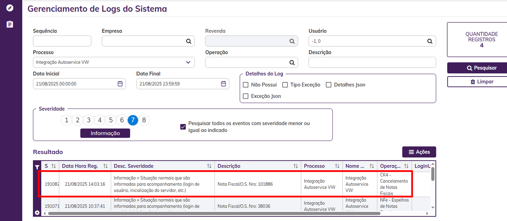This screenshot has width=507, height=221.
Task: Open the Data Final calendar picker
Action: point(223,84)
